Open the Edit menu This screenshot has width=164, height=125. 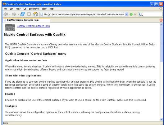11,9
